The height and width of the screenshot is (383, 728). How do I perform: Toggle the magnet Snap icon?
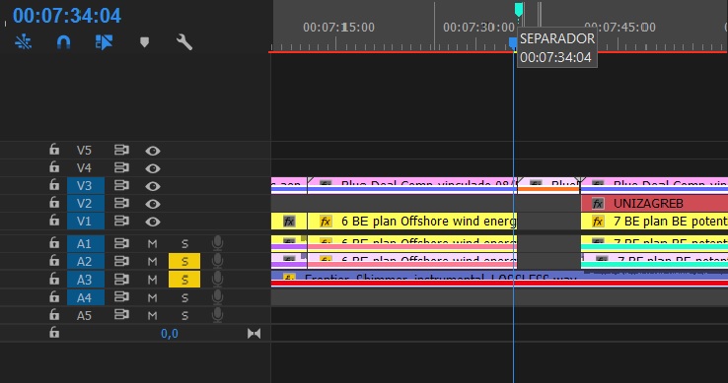(63, 42)
